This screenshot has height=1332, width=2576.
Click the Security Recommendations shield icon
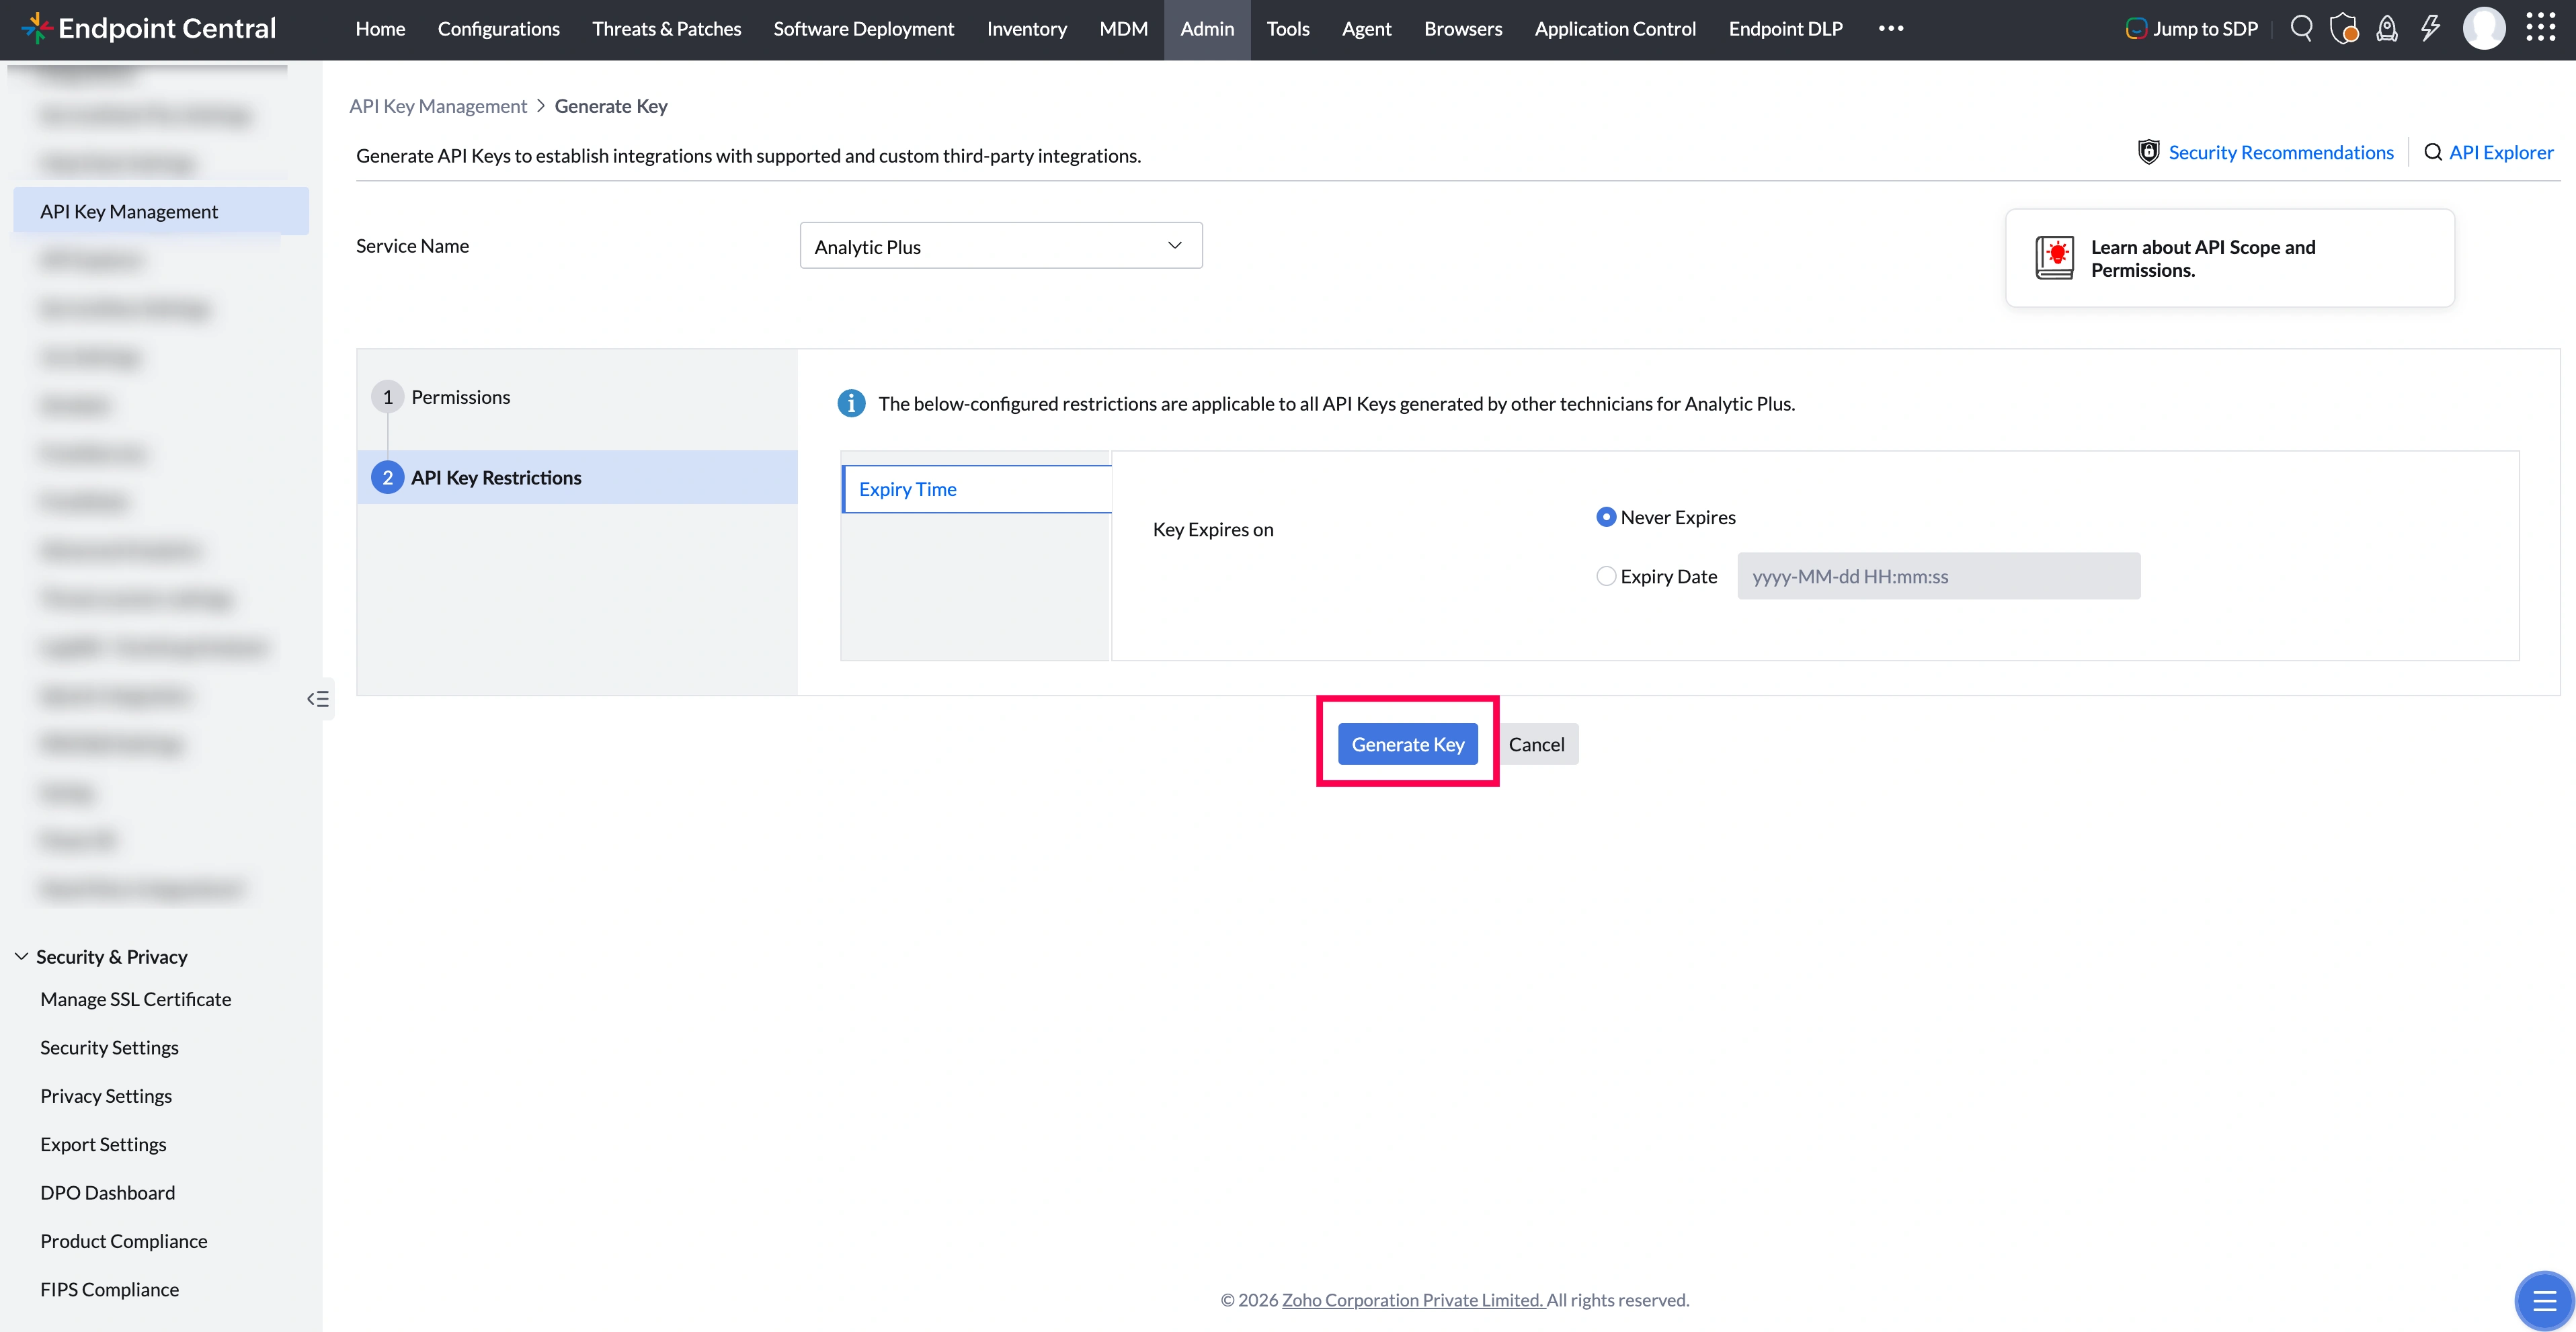coord(2149,152)
